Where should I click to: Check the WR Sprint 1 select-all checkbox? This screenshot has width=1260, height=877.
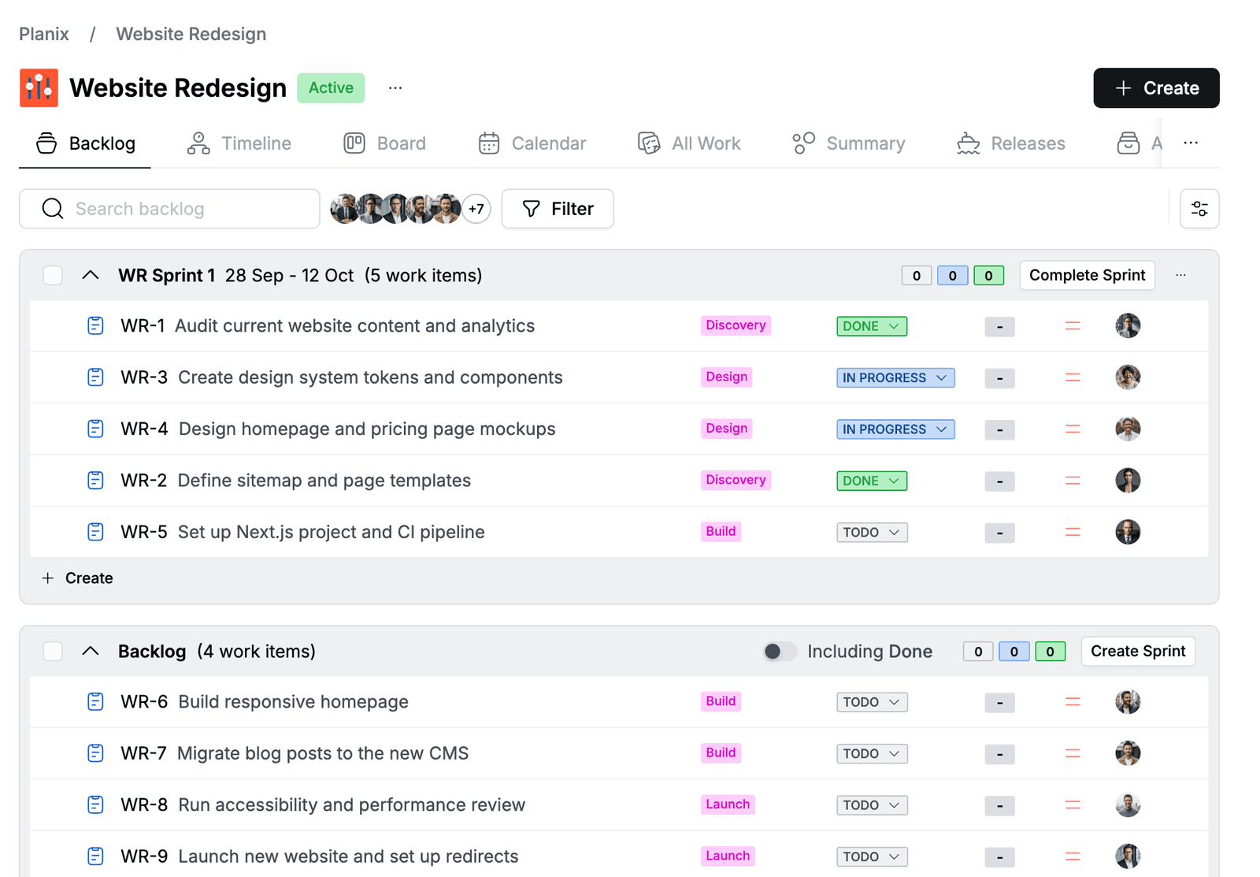[x=53, y=275]
